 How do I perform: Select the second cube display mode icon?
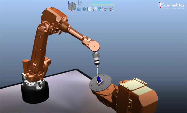click(x=84, y=9)
